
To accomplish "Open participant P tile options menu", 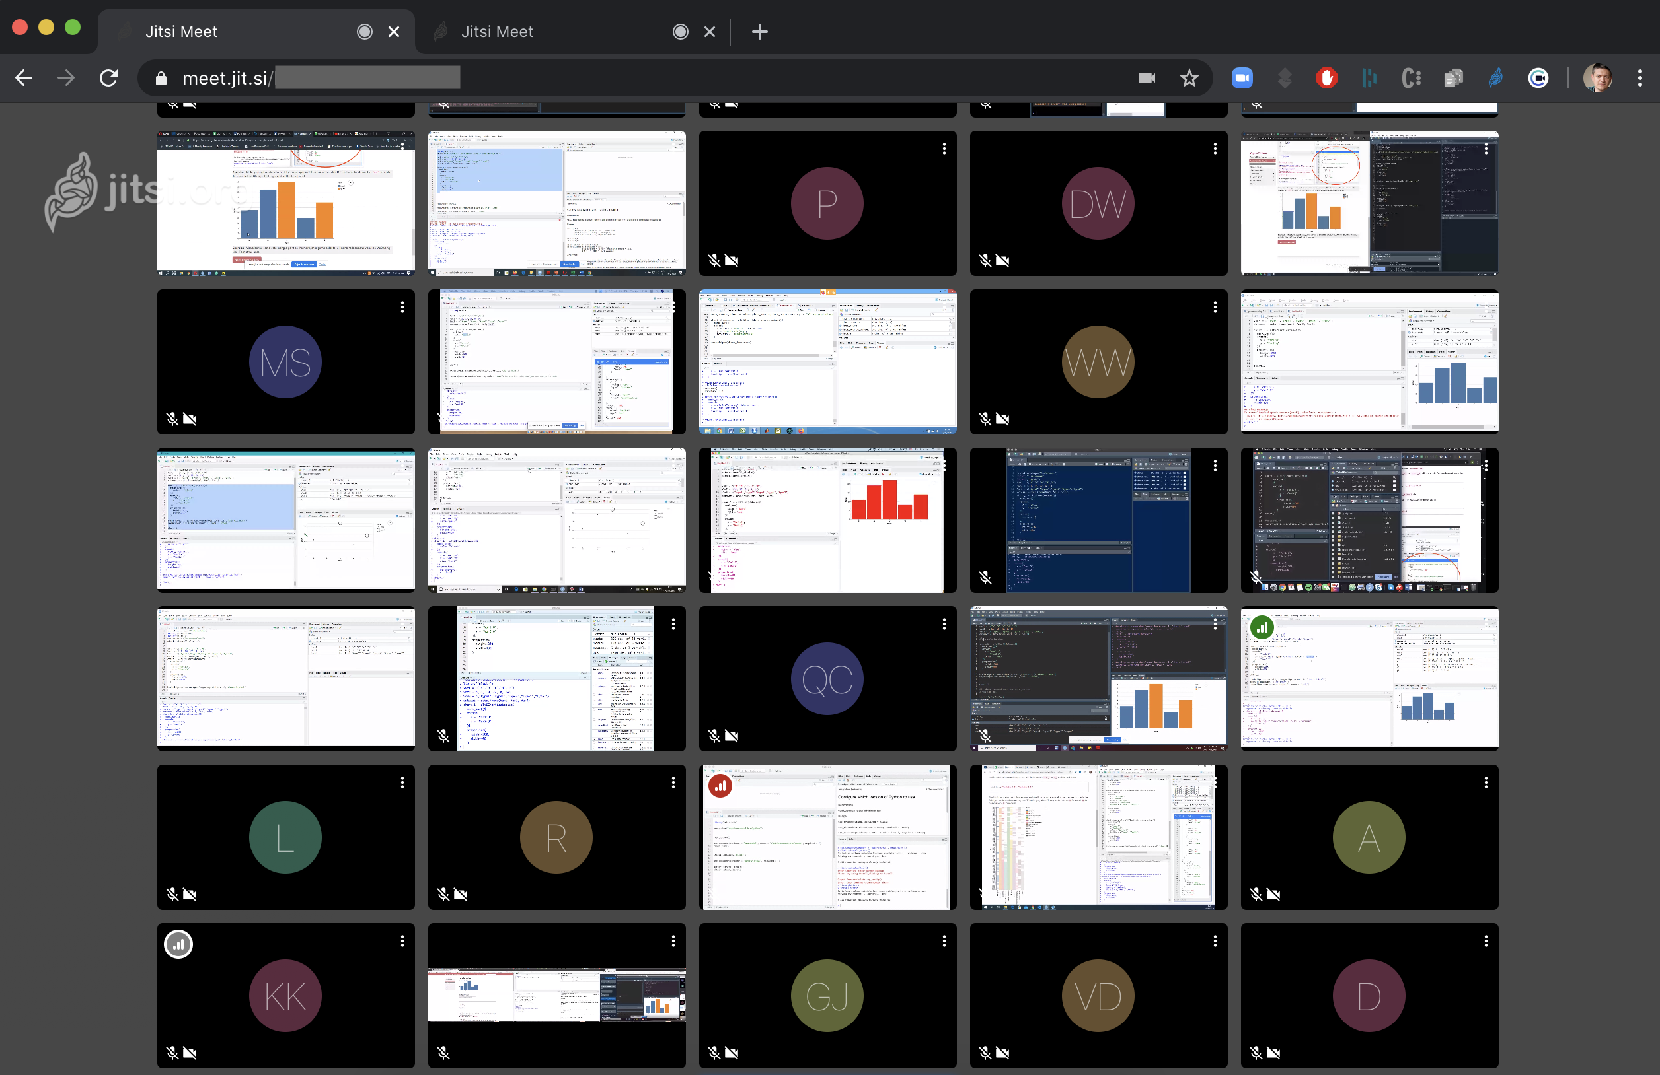I will tap(944, 149).
